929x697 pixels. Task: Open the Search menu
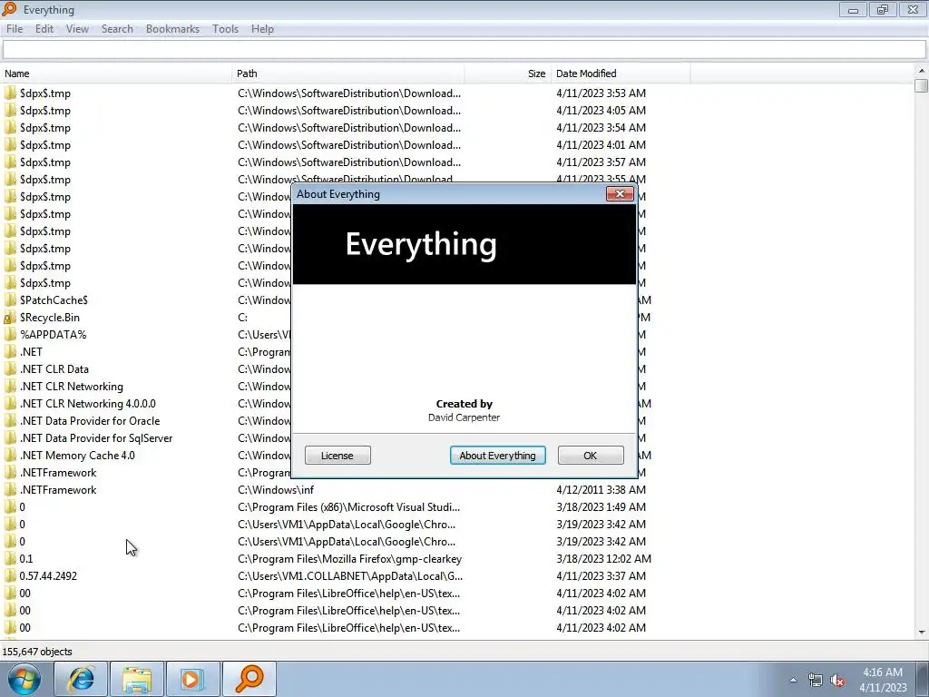(x=117, y=29)
